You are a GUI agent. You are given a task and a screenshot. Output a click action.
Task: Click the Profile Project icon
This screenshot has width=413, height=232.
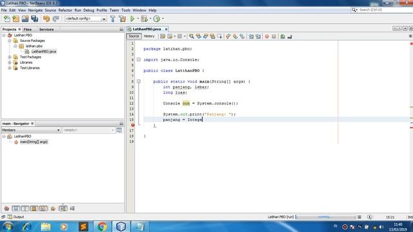157,19
